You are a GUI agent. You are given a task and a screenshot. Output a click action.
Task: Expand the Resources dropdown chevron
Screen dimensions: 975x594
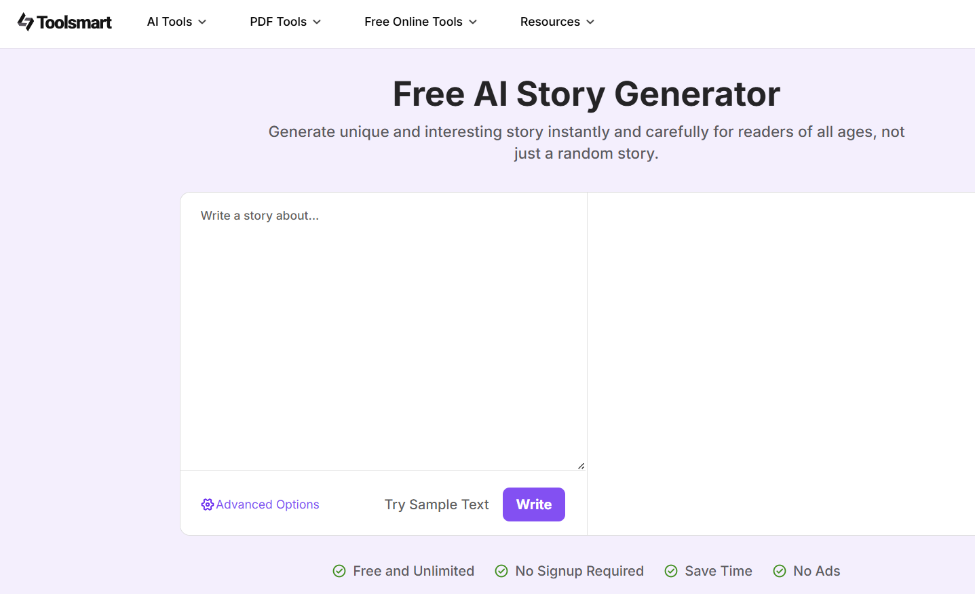[590, 22]
